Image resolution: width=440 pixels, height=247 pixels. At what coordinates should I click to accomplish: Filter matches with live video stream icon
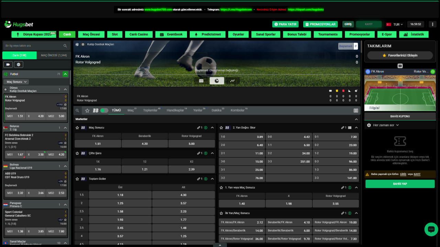pyautogui.click(x=8, y=64)
